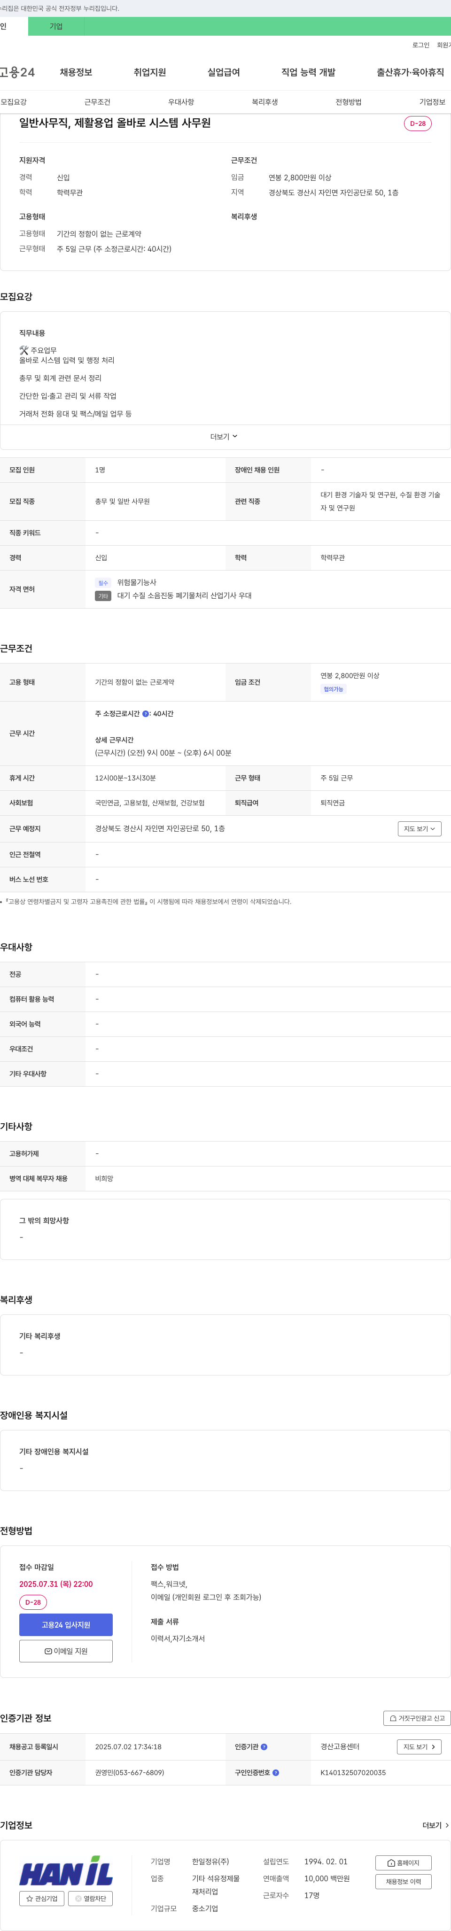Open 지도 보기 for 경산고용센터
The width and height of the screenshot is (451, 1931).
[x=419, y=1746]
